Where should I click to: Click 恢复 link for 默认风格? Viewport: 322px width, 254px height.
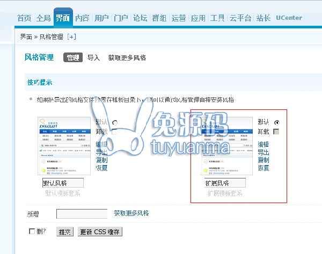point(101,168)
